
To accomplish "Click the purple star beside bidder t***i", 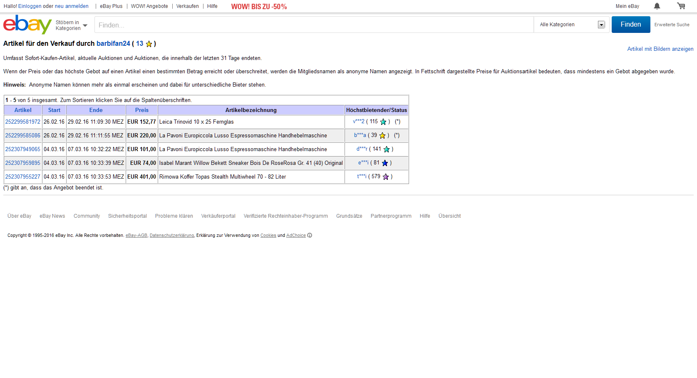I will (386, 177).
